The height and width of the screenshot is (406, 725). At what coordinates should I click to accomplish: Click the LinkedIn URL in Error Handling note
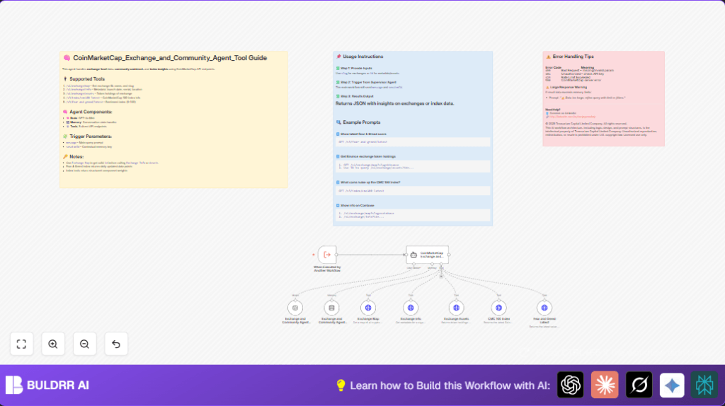[x=572, y=117]
